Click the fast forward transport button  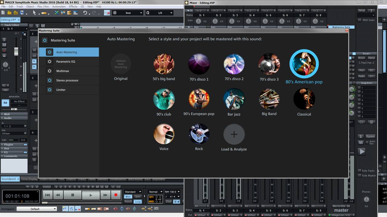coord(105,195)
